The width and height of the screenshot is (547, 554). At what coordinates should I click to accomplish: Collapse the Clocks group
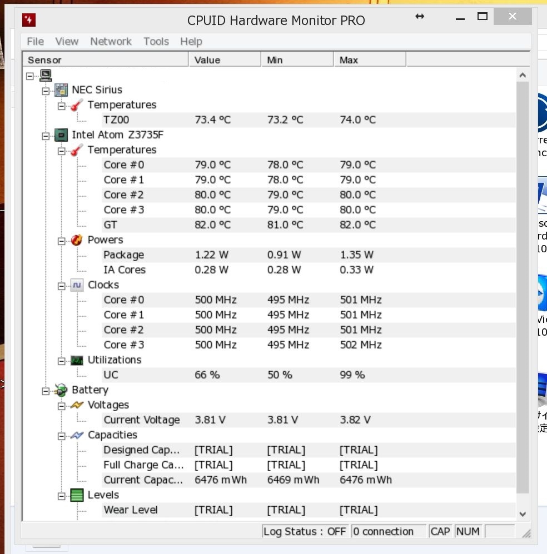(62, 286)
